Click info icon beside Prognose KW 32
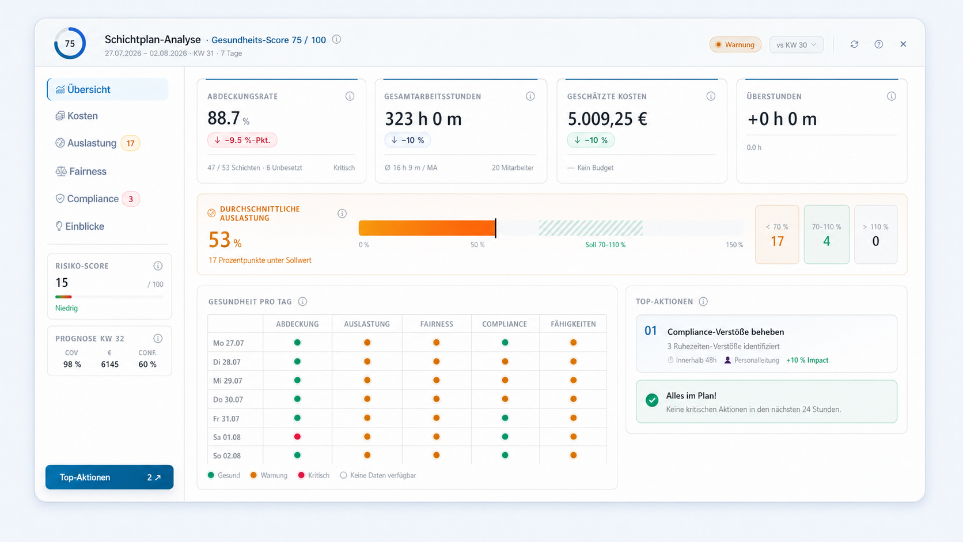Viewport: 963px width, 542px height. pos(158,338)
